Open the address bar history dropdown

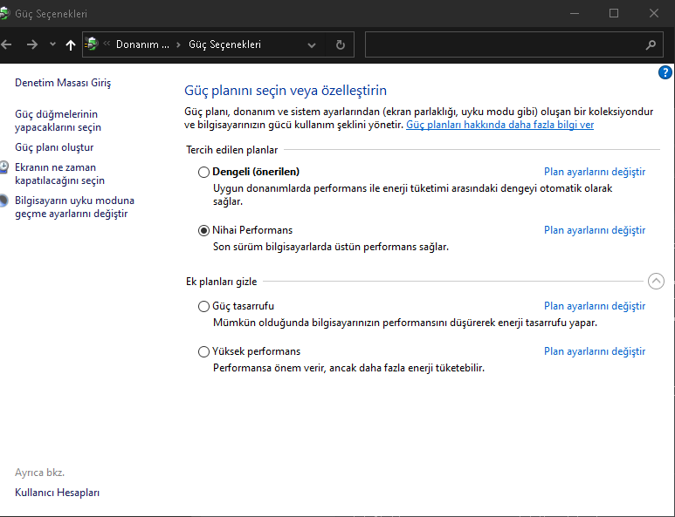(x=313, y=44)
